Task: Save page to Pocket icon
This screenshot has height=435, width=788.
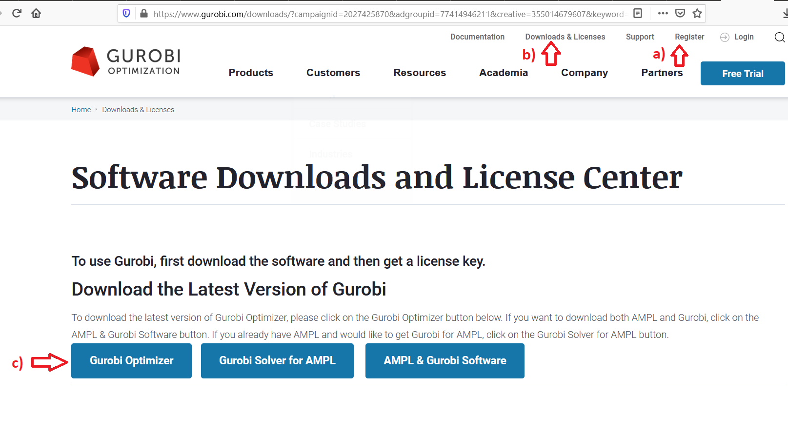Action: click(x=680, y=14)
